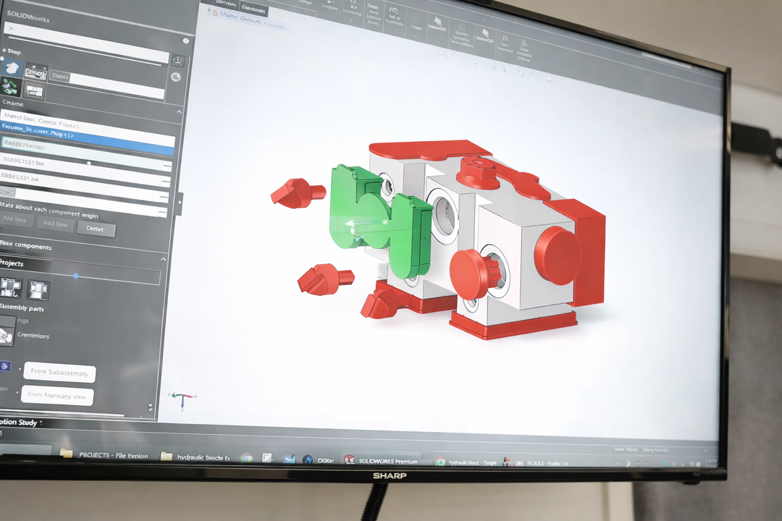Click the coordinate triad in the viewport corner

[x=183, y=400]
